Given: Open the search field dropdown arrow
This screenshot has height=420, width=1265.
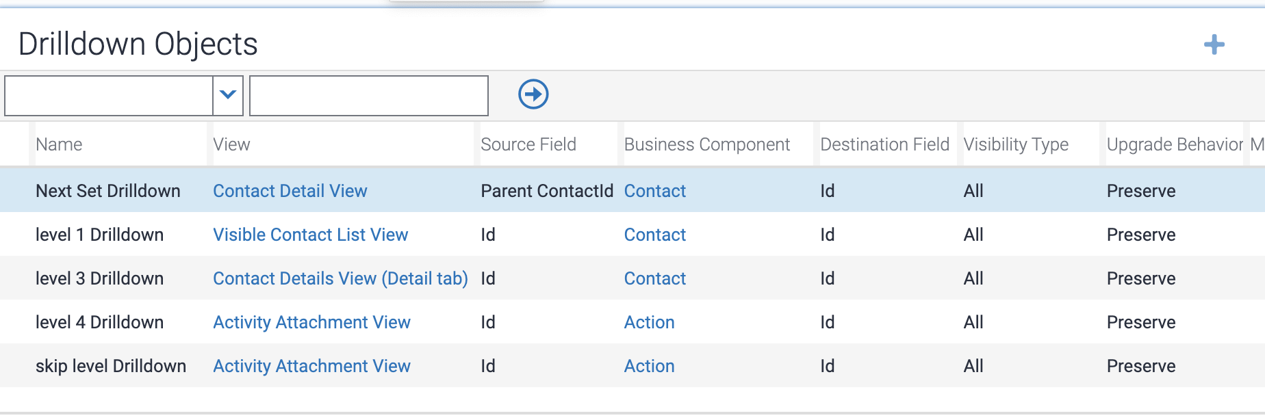Looking at the screenshot, I should tap(228, 95).
